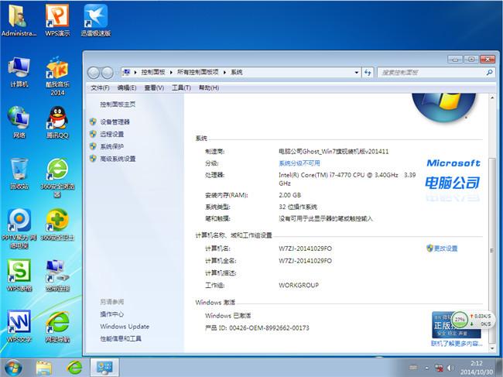The image size is (503, 377).
Task: Open Windows Update link
Action: point(125,327)
